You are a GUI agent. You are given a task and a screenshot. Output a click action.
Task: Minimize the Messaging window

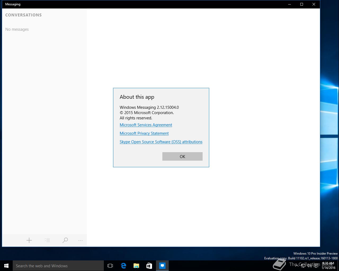(289, 4)
